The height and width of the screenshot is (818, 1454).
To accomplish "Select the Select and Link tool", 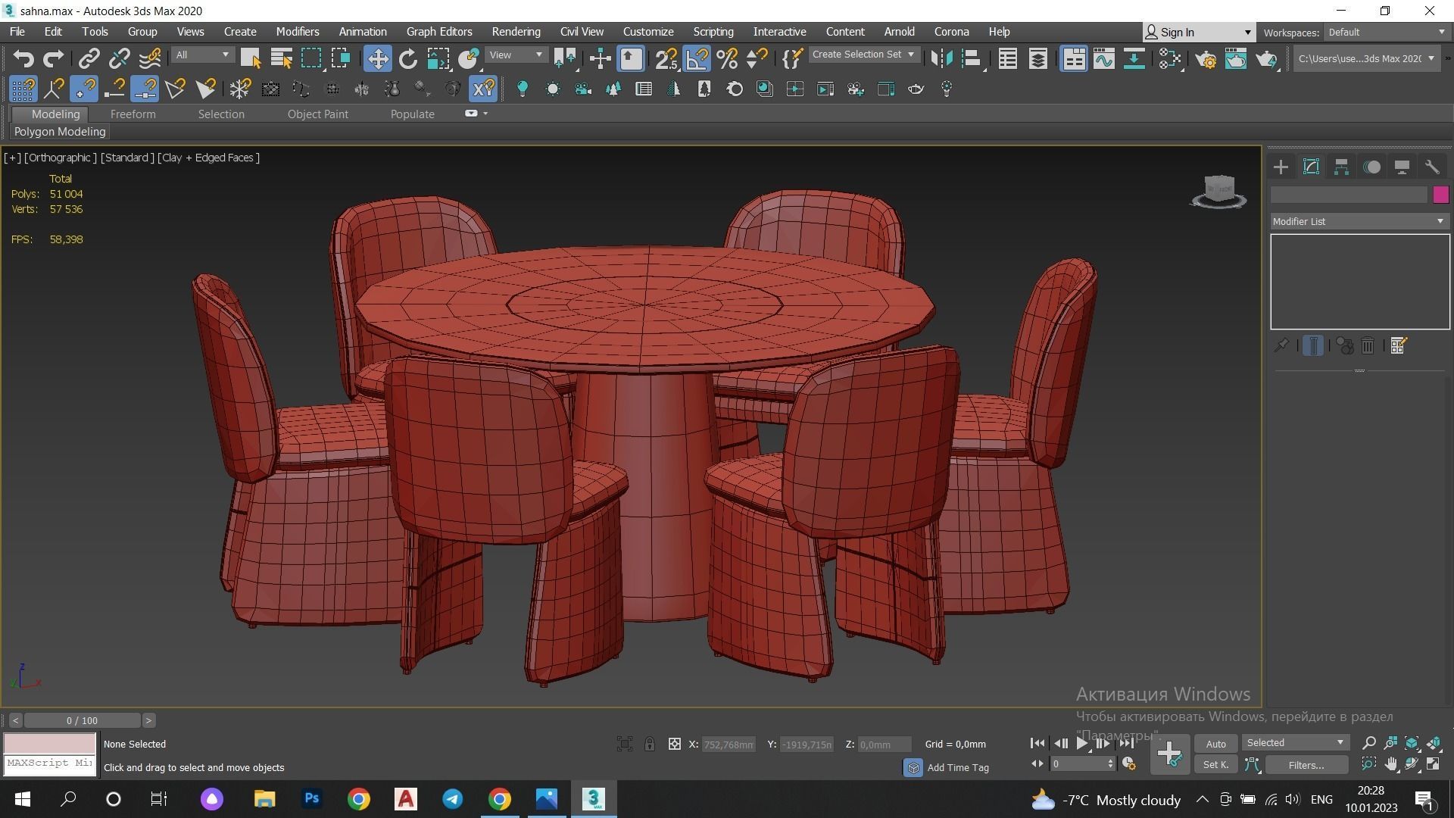I will pyautogui.click(x=89, y=58).
